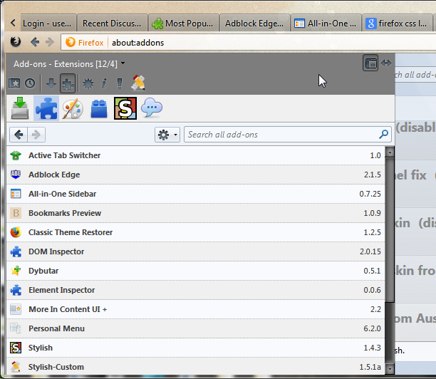Click the round swirl icon left of Back
Image resolution: width=436 pixels, height=379 pixels.
click(16, 42)
